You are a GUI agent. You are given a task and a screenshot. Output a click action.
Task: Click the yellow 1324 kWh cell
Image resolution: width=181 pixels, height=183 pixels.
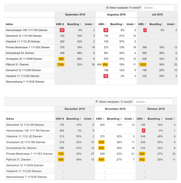(x=60, y=65)
